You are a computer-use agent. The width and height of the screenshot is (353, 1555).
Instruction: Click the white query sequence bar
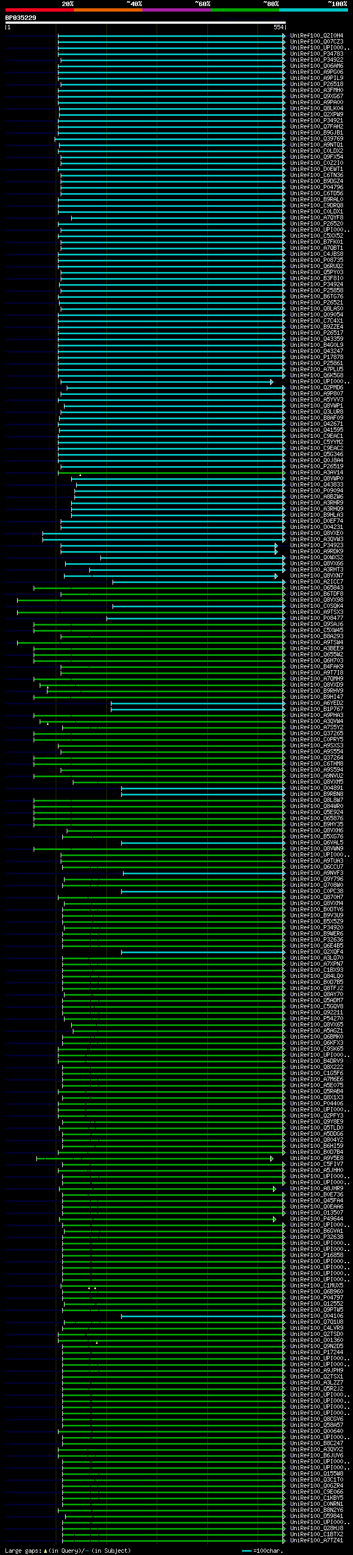(x=146, y=23)
